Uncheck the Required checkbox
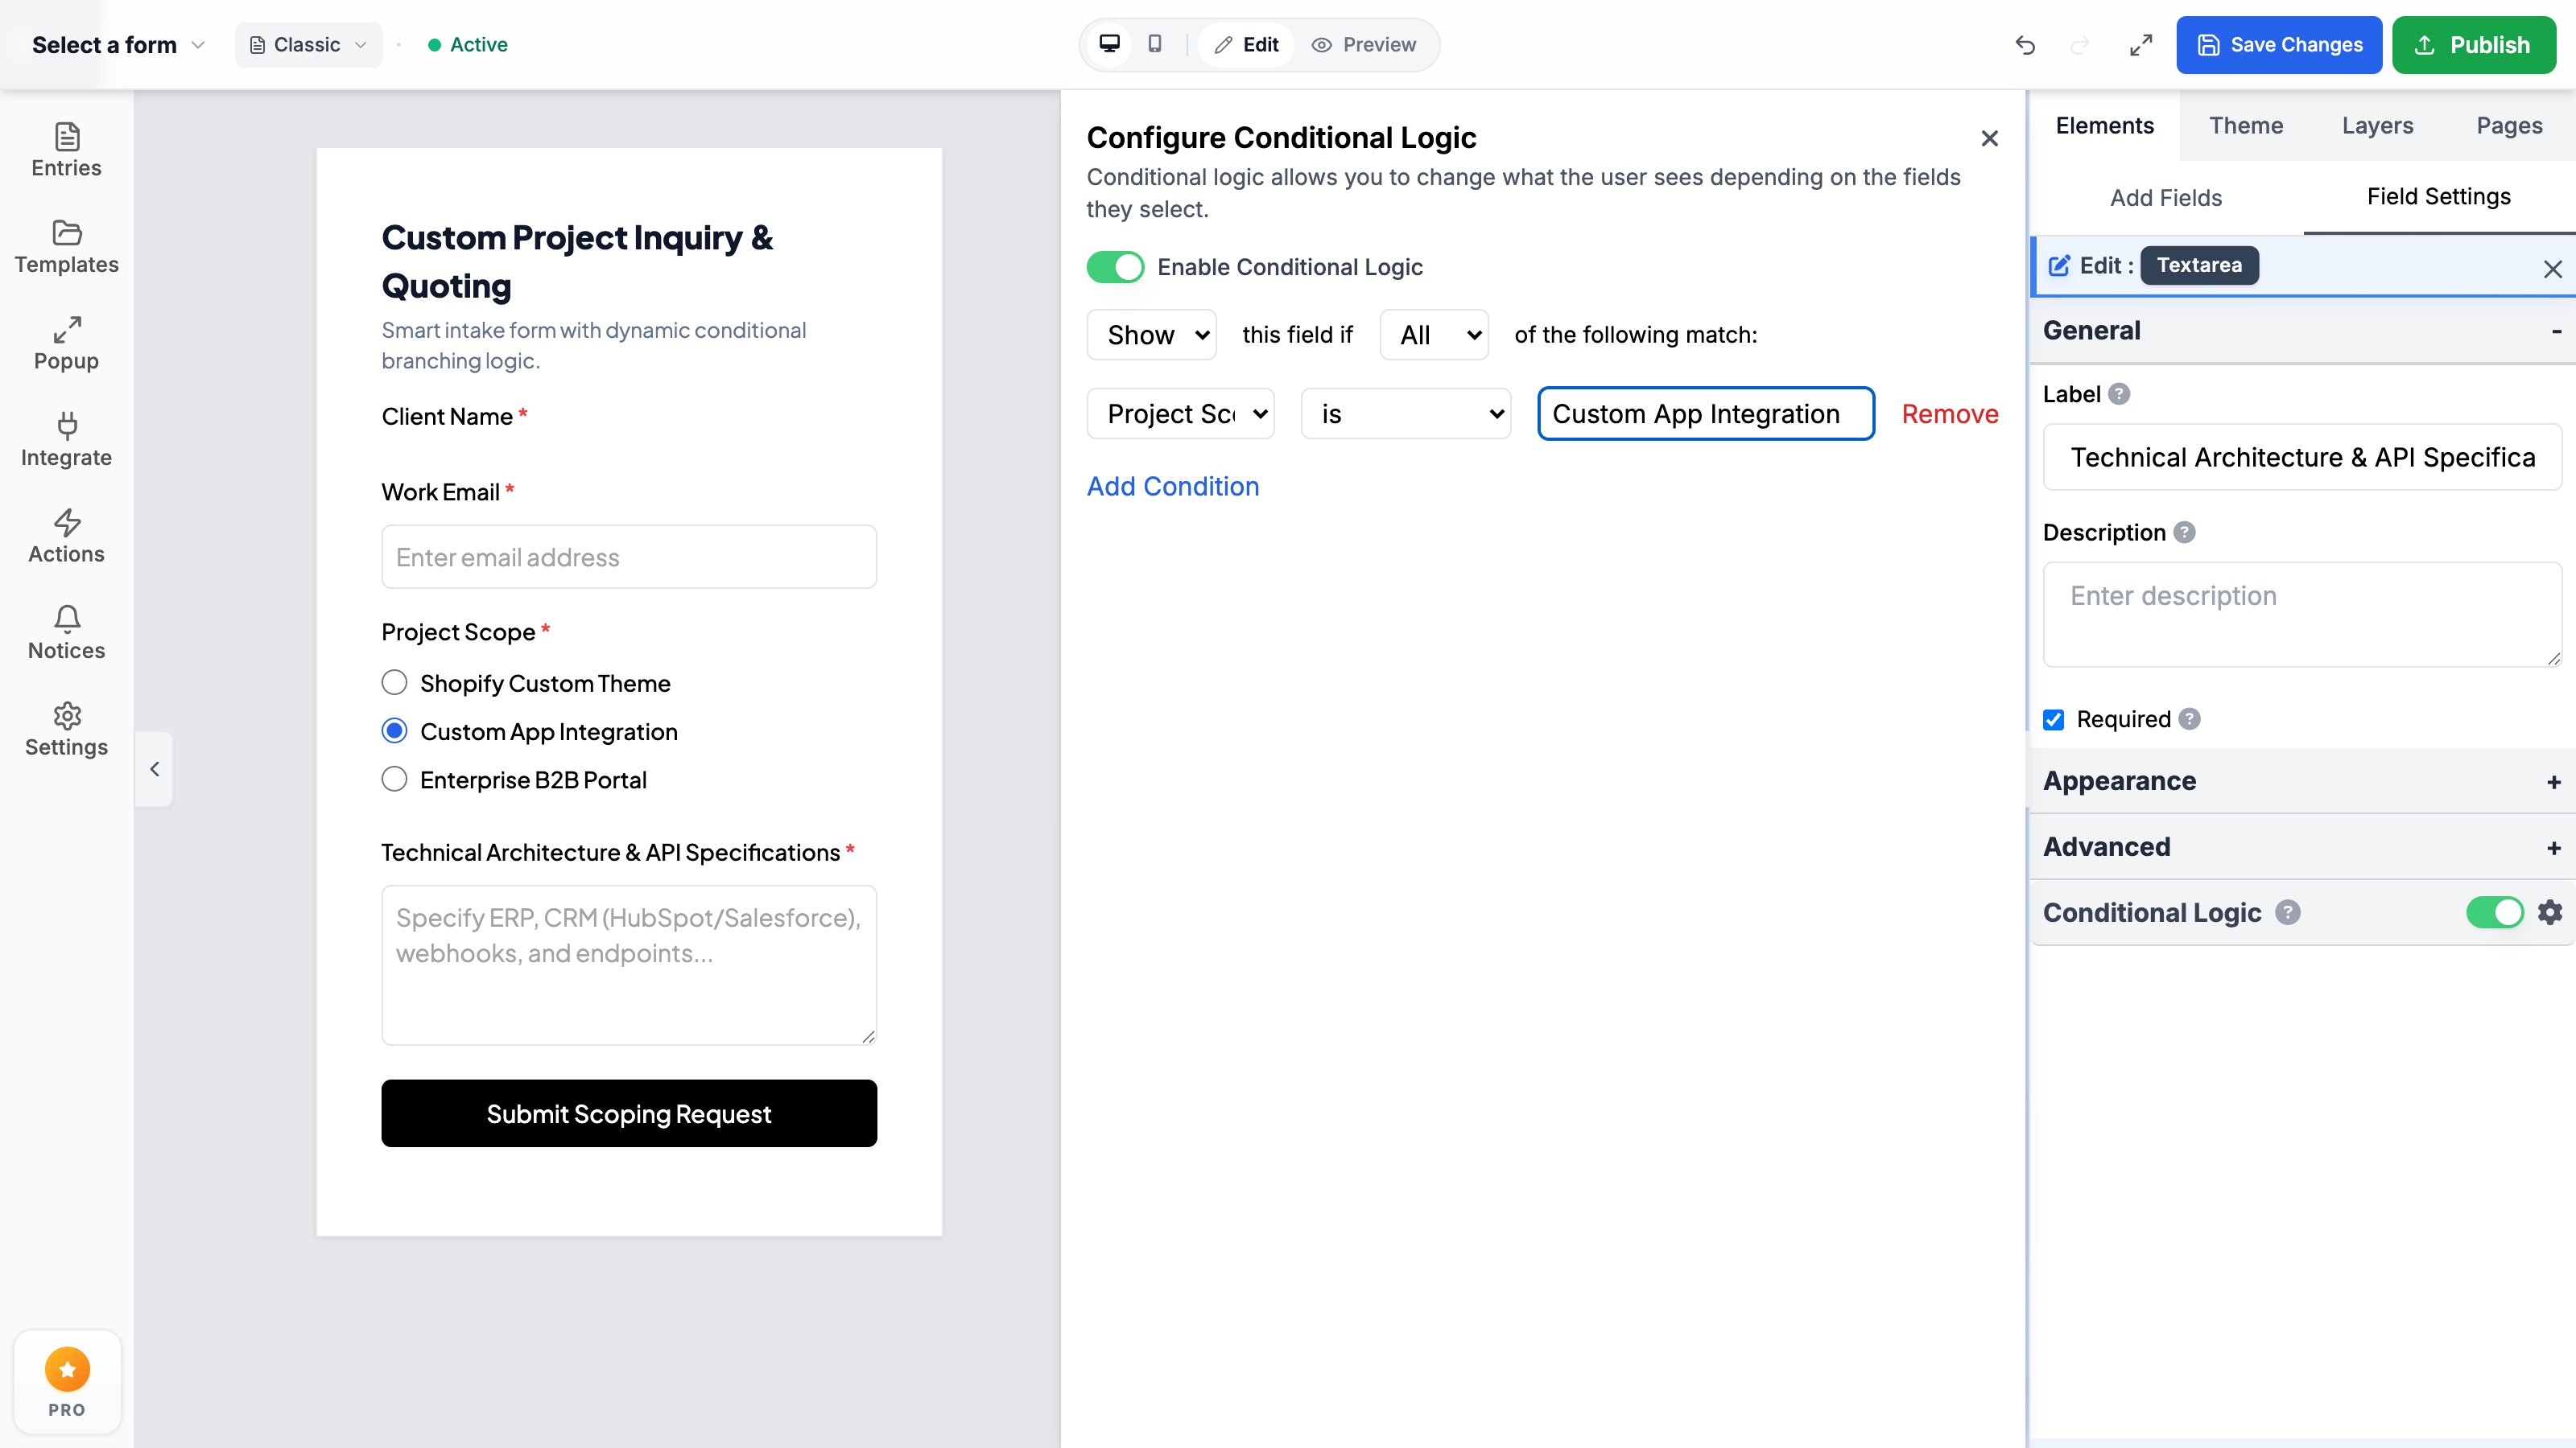The width and height of the screenshot is (2576, 1448). pos(2053,719)
